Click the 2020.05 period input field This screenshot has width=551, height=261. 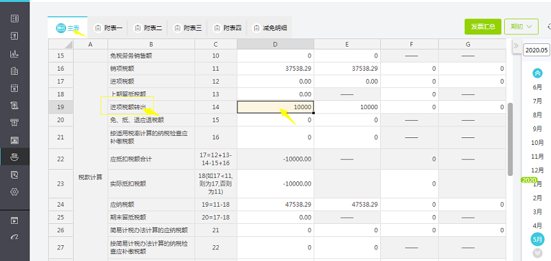point(537,50)
